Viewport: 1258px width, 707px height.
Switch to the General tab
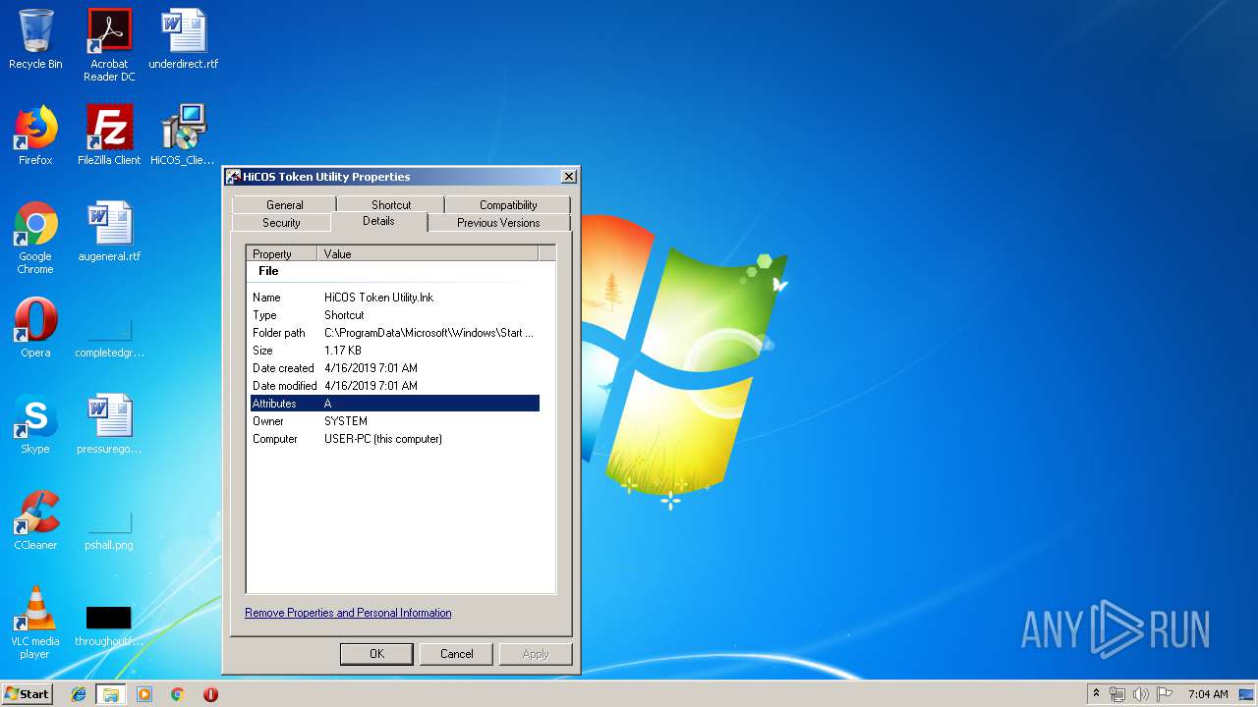click(284, 204)
